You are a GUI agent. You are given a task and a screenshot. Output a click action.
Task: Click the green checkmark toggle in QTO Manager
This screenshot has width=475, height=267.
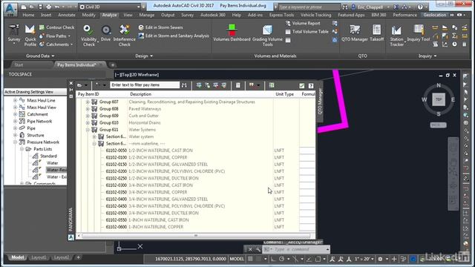click(x=302, y=86)
